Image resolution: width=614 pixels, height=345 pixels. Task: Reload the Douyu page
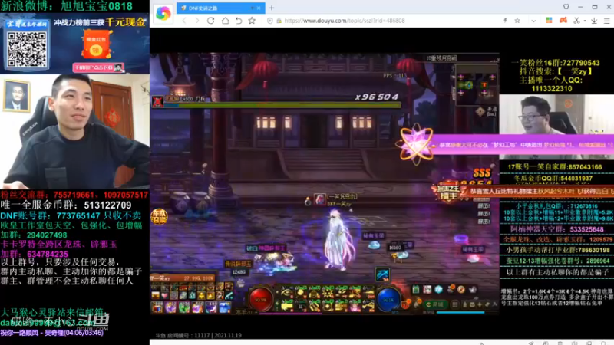(x=210, y=21)
